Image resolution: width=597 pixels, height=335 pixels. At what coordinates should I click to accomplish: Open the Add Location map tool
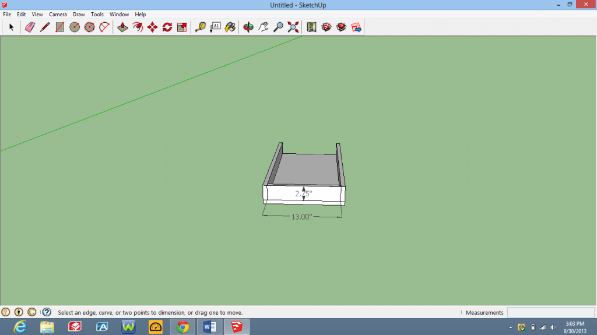tap(311, 27)
